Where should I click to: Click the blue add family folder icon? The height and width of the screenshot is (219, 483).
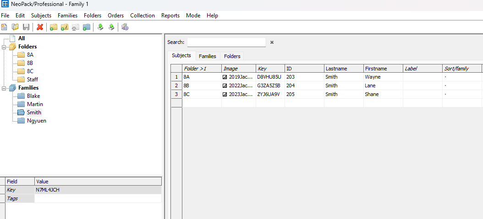click(87, 27)
